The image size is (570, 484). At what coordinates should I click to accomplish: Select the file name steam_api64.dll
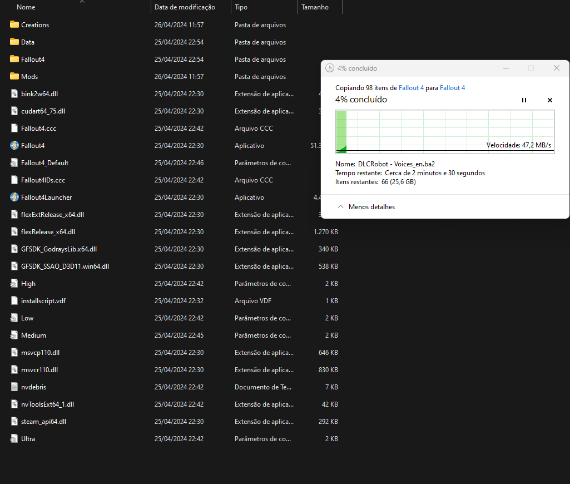(43, 422)
